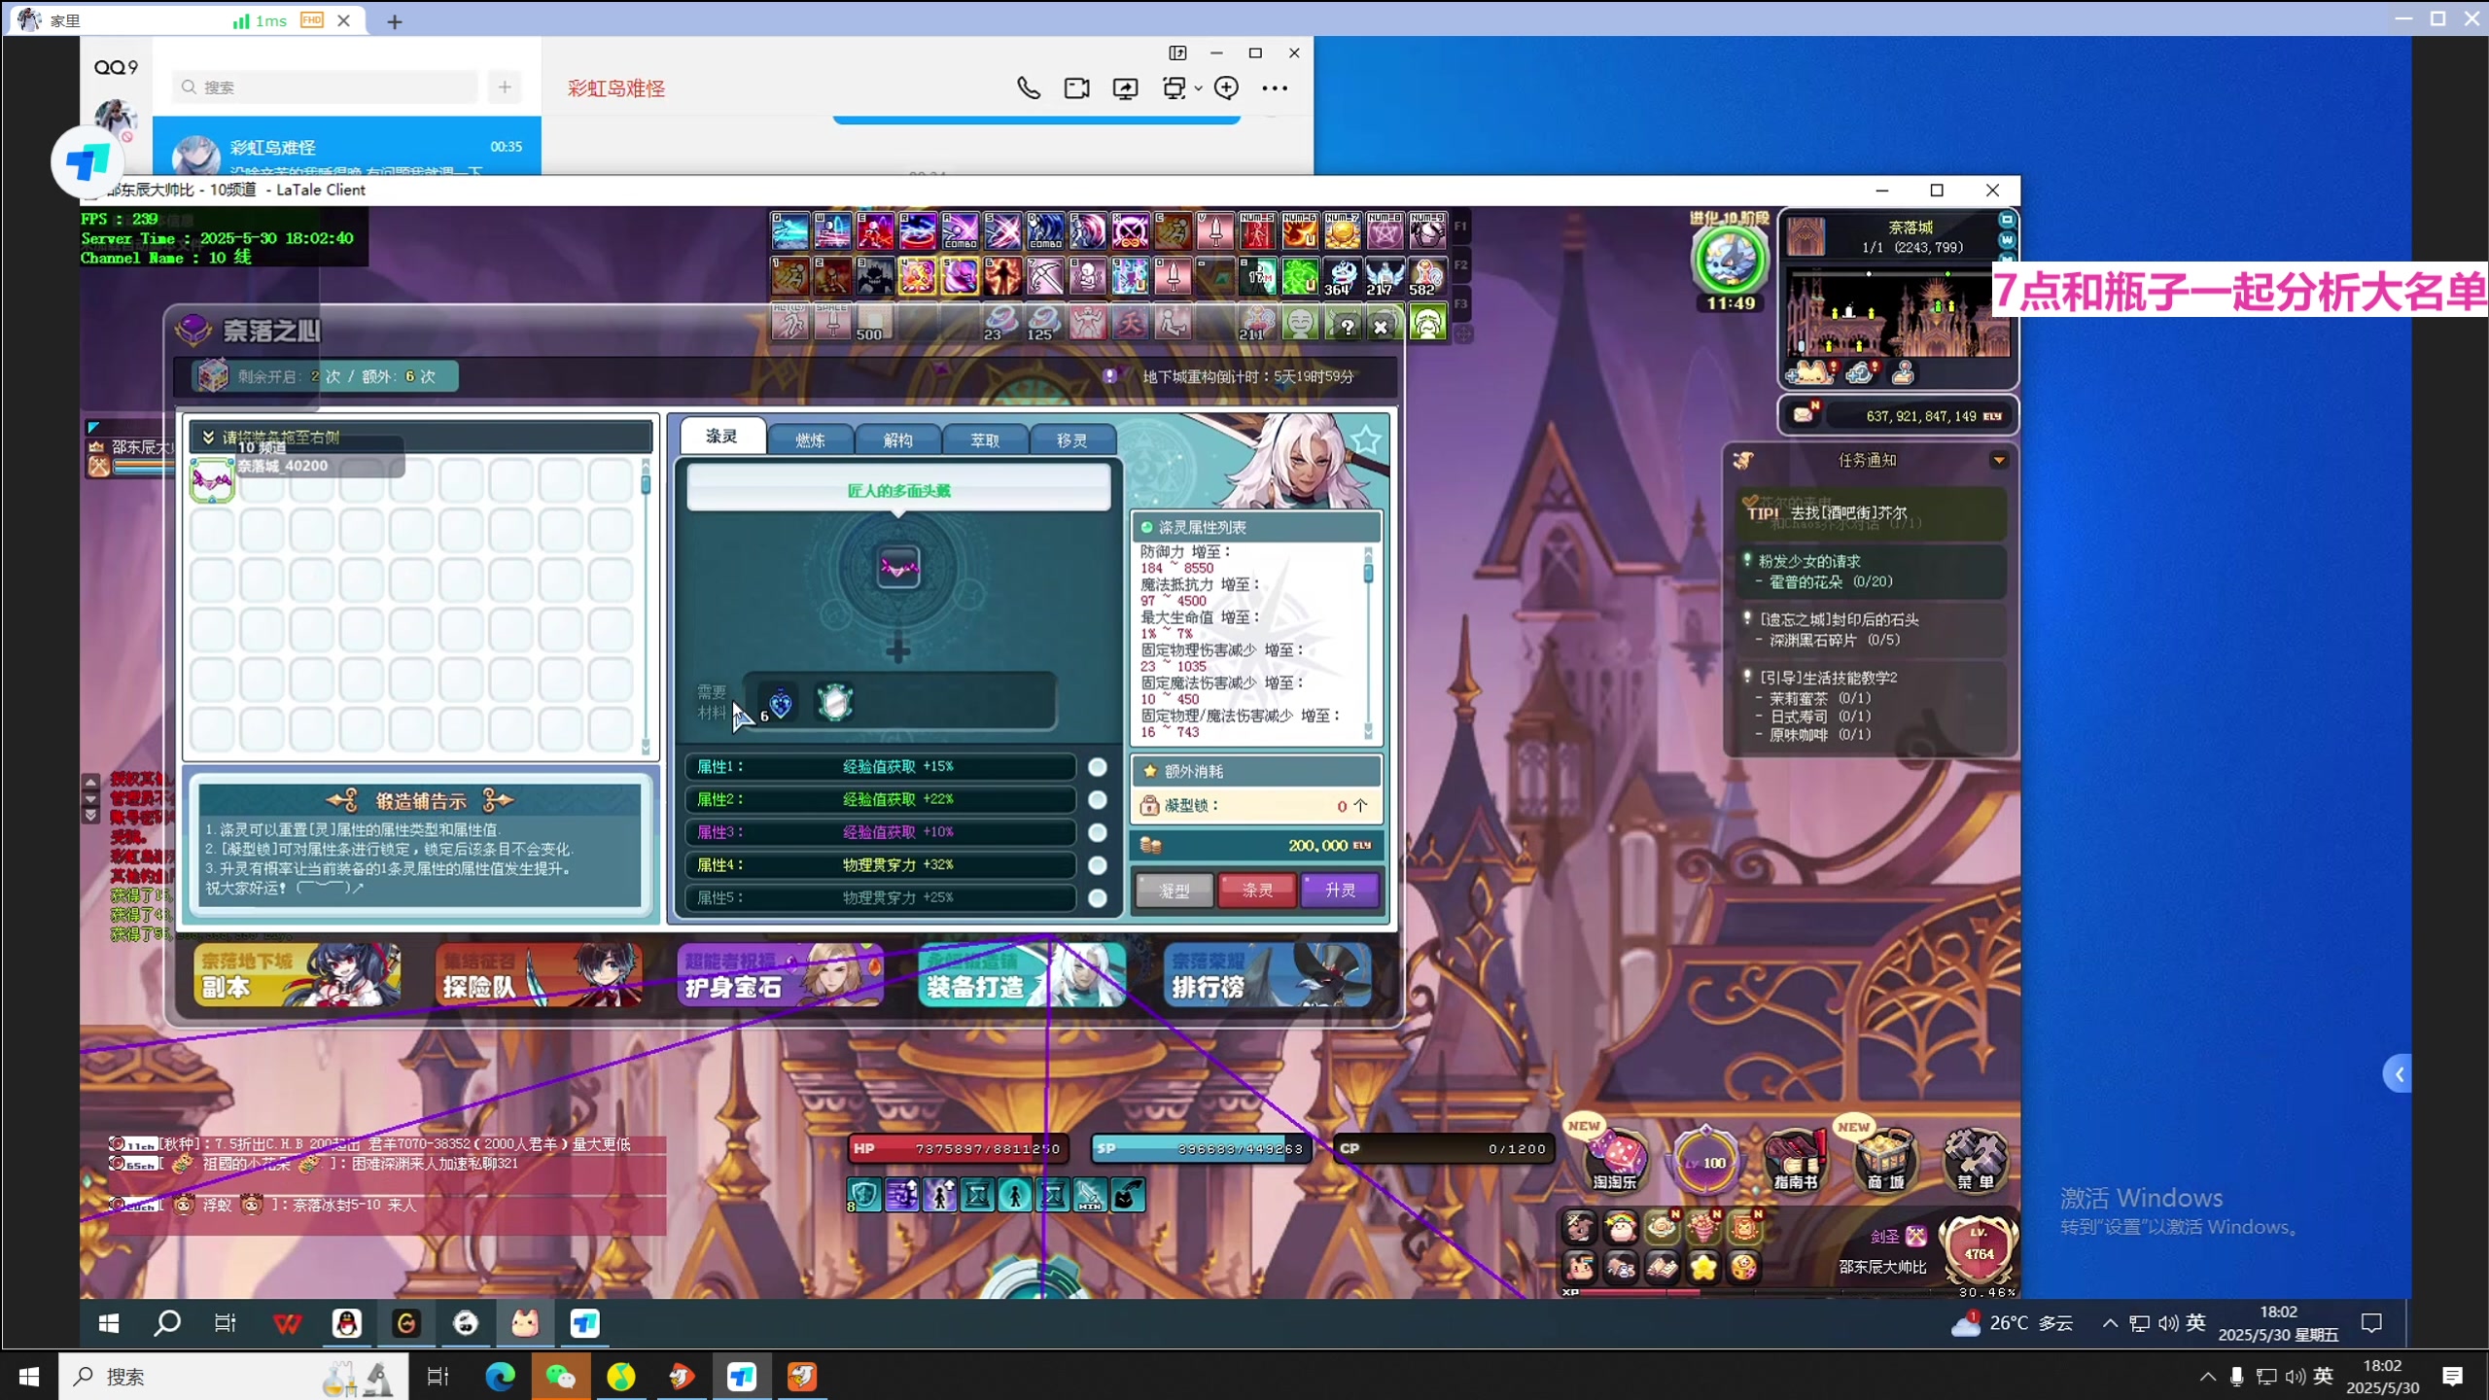Start a video call in QQ chat
The height and width of the screenshot is (1400, 2489).
click(x=1077, y=88)
